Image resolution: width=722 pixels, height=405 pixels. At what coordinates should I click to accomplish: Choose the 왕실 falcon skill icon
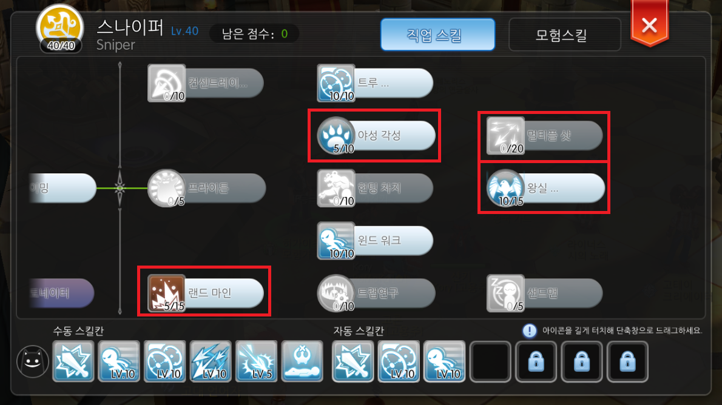pyautogui.click(x=505, y=188)
